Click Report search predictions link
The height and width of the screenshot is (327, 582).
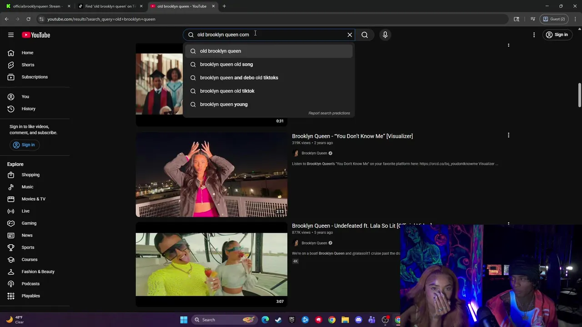(329, 113)
